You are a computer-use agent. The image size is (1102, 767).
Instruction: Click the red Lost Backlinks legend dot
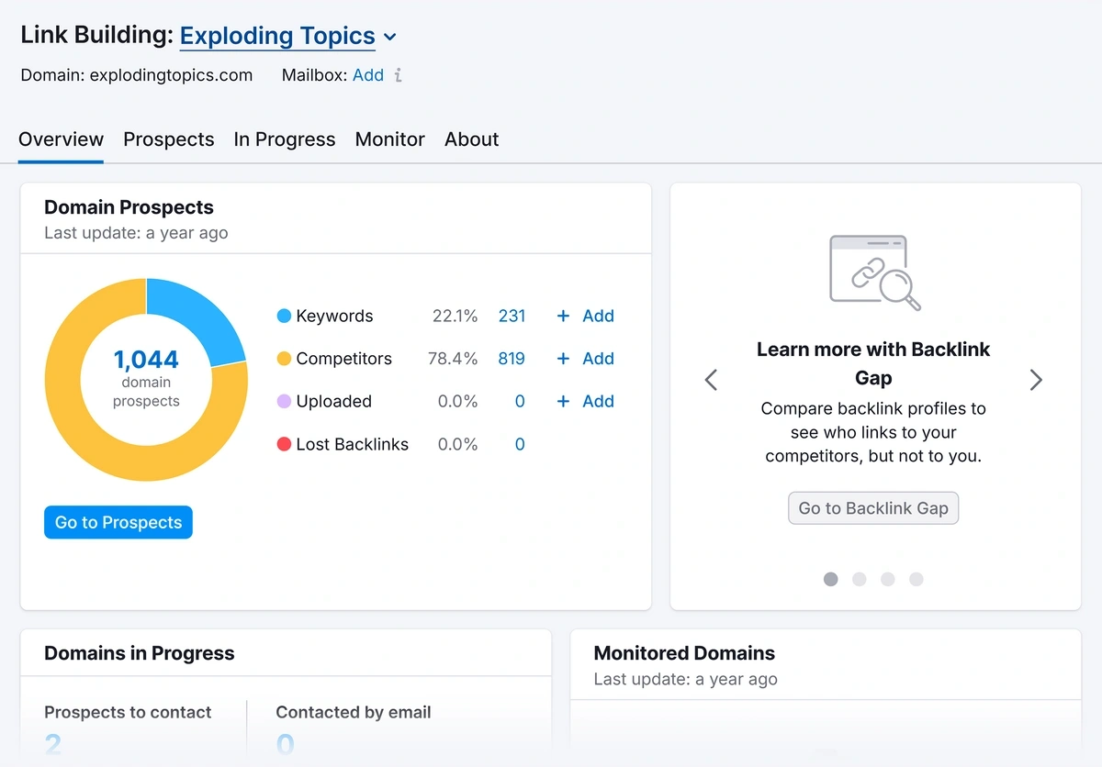click(x=284, y=444)
